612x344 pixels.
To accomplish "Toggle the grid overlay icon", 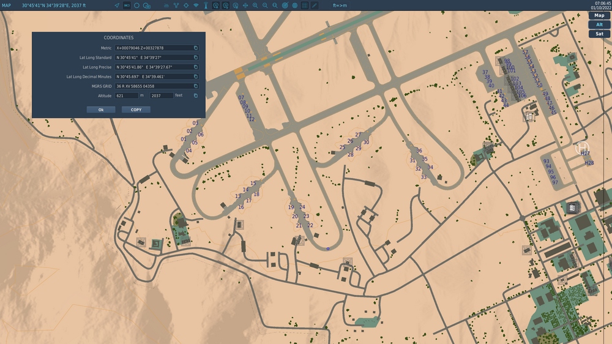I will (304, 6).
